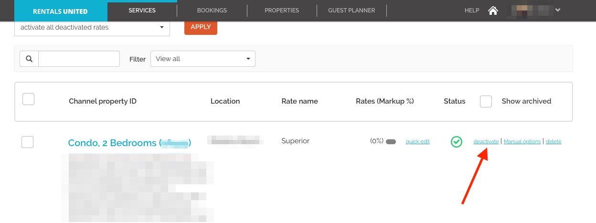Tick the Show archived checkbox
This screenshot has height=223, width=596.
pos(486,101)
